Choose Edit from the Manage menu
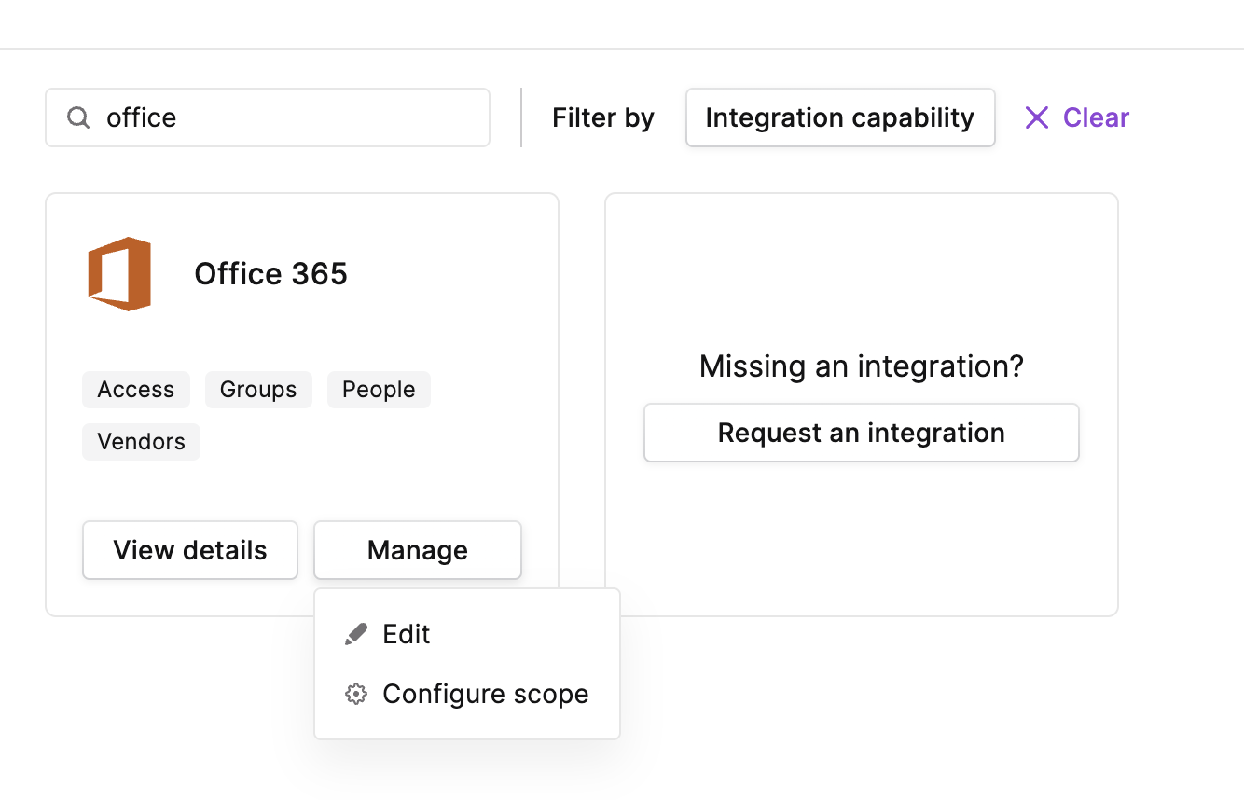This screenshot has height=800, width=1244. pyautogui.click(x=467, y=634)
